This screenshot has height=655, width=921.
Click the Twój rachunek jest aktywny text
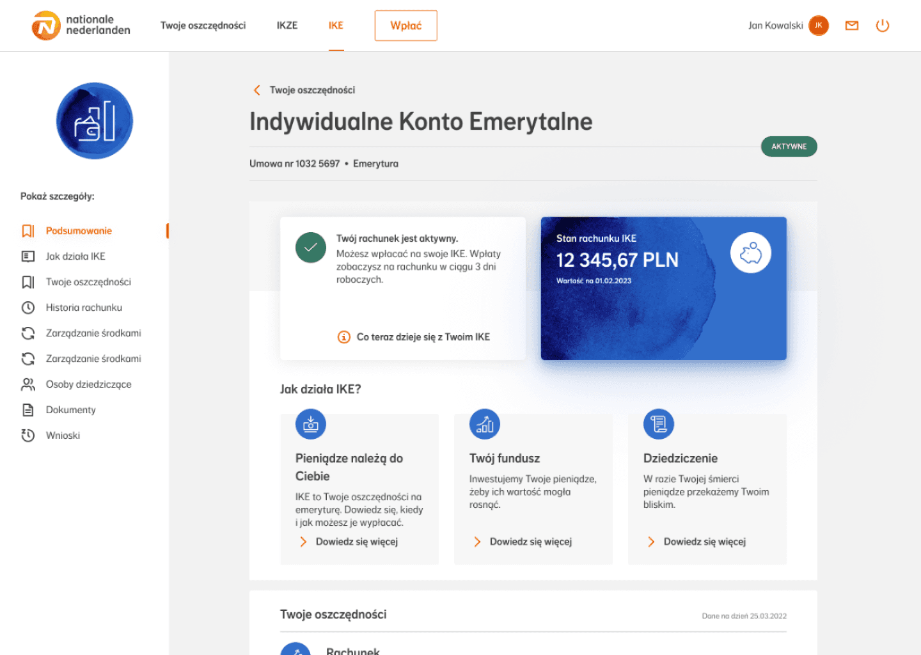click(x=397, y=239)
